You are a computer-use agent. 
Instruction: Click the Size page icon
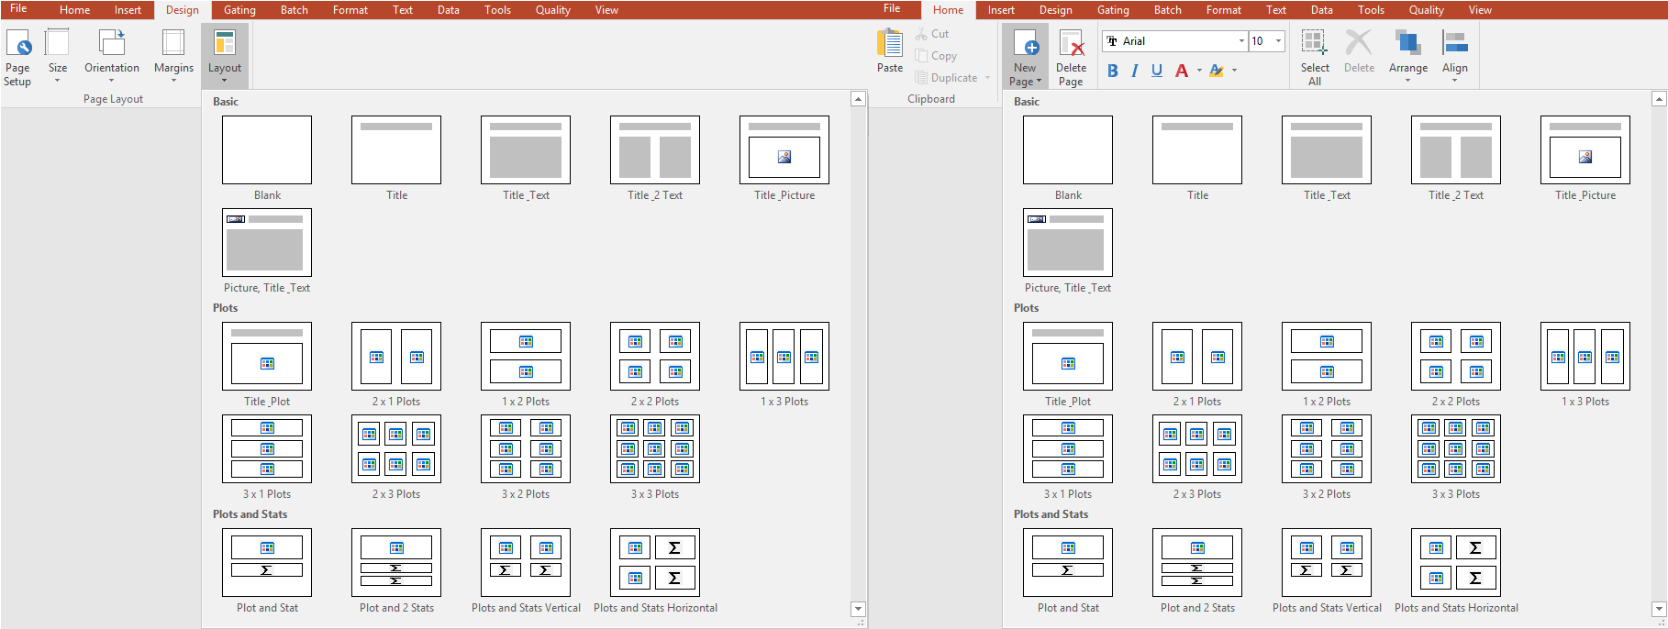57,43
